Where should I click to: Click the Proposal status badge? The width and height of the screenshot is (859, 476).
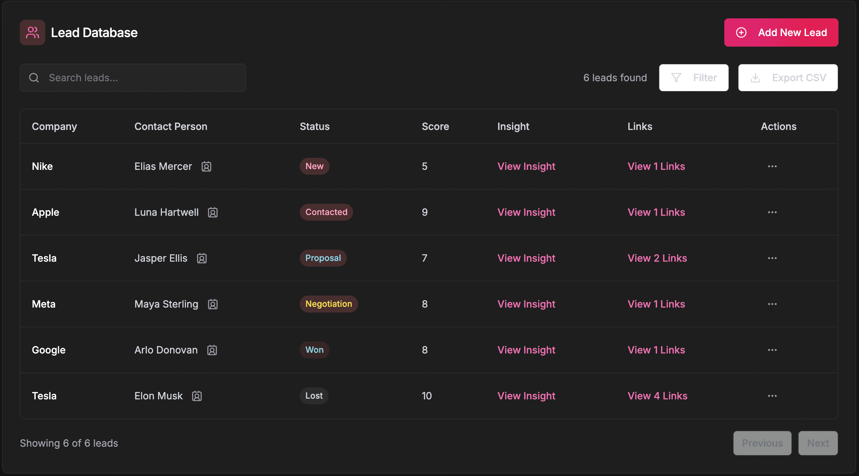[323, 258]
